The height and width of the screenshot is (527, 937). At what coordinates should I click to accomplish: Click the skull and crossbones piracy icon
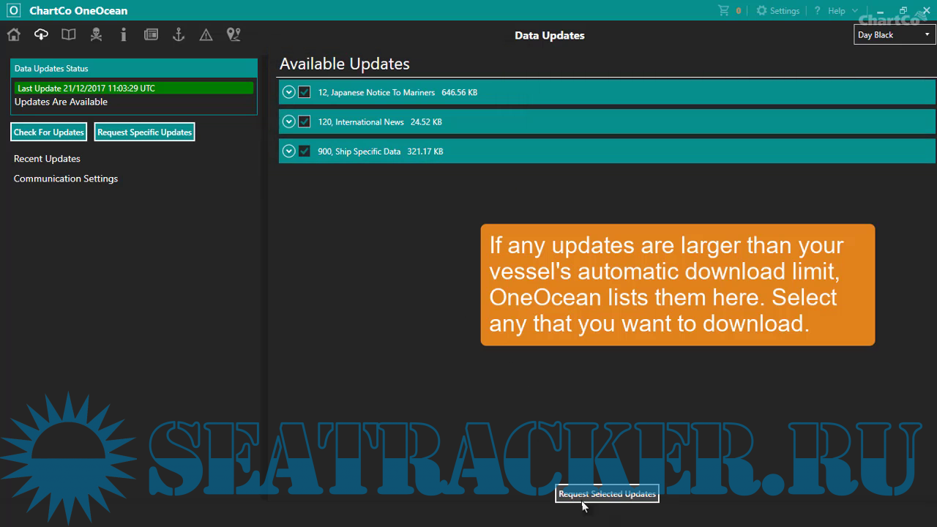[96, 34]
